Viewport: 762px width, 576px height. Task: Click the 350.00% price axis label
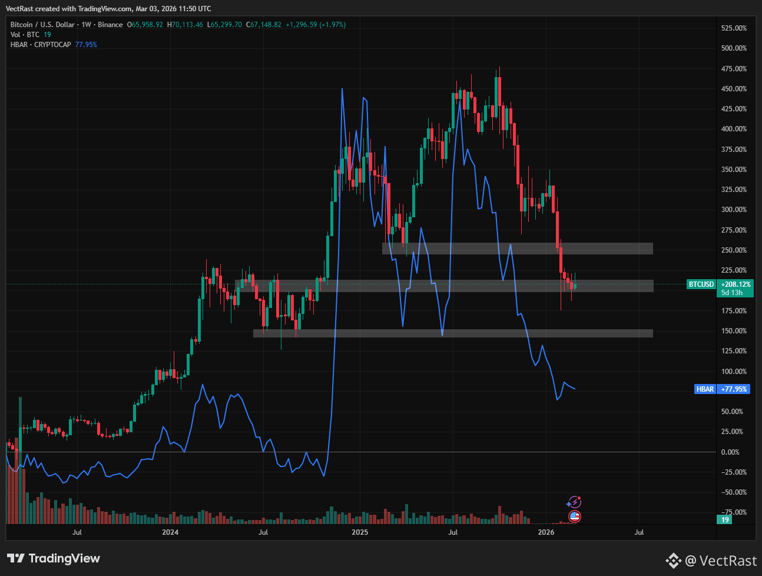734,170
